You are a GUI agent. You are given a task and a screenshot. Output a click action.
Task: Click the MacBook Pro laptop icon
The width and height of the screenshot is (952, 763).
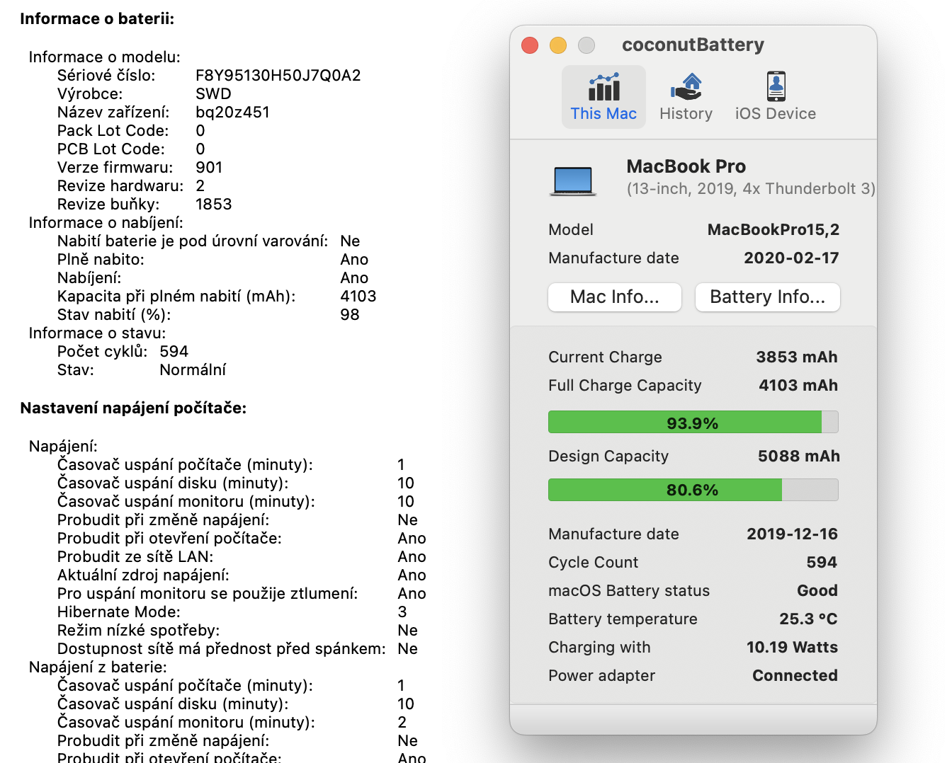(572, 180)
